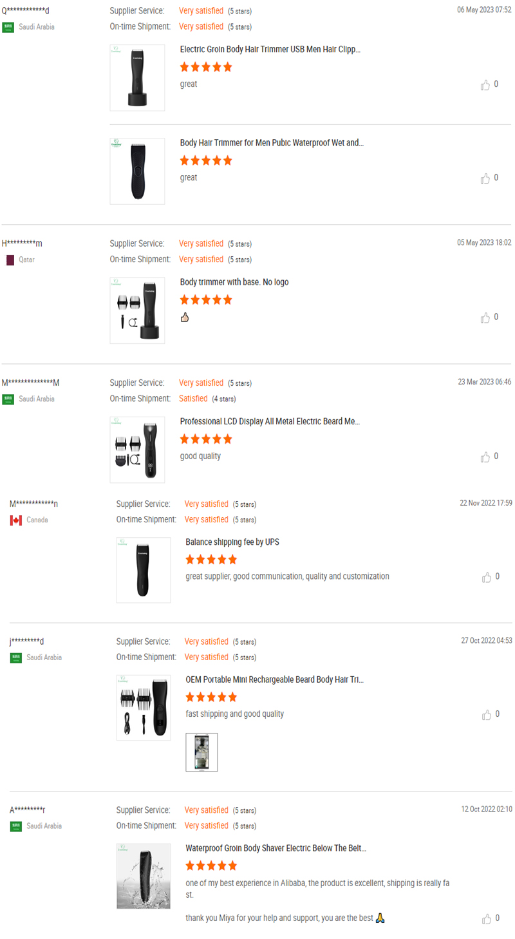The height and width of the screenshot is (939, 515).
Task: Click the thumbs-up emoji in the Qatar review text
Action: pyautogui.click(x=185, y=316)
